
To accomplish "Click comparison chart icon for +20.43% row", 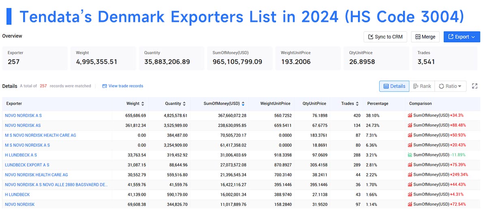I will coord(410,145).
